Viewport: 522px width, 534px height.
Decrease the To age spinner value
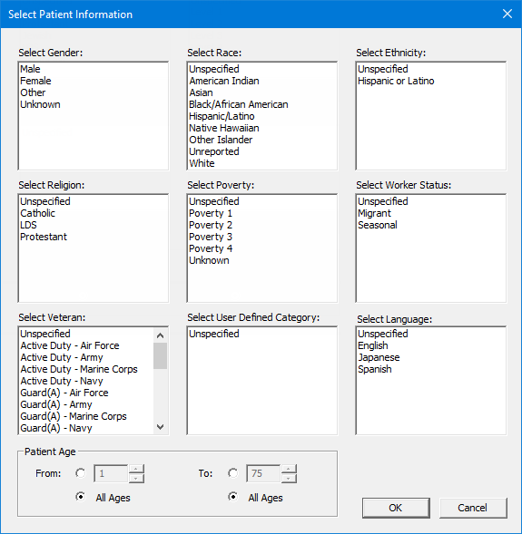[x=289, y=479]
